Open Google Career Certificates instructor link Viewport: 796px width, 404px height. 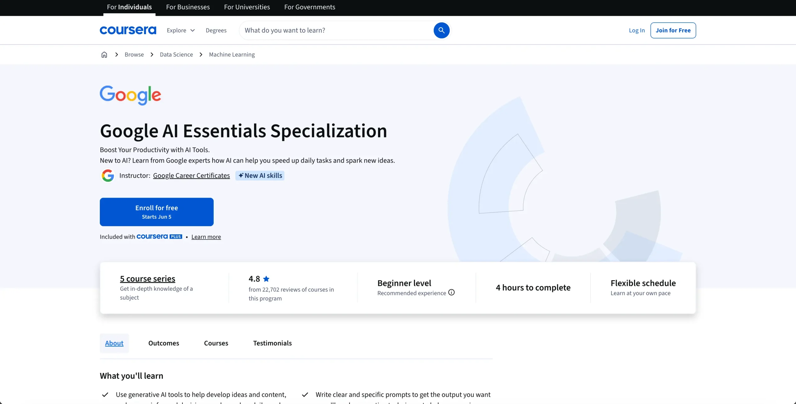coord(192,176)
